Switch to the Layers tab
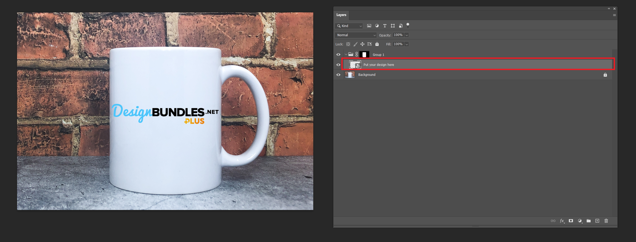The height and width of the screenshot is (242, 636). 341,15
